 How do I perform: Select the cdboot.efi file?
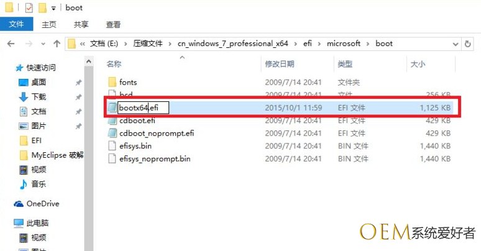(x=137, y=121)
